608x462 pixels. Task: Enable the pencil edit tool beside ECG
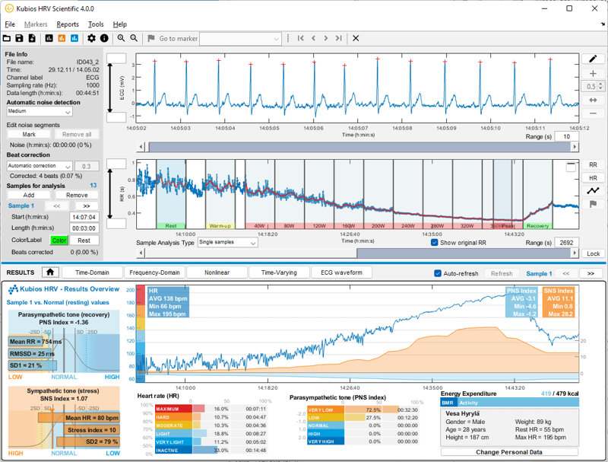(593, 59)
